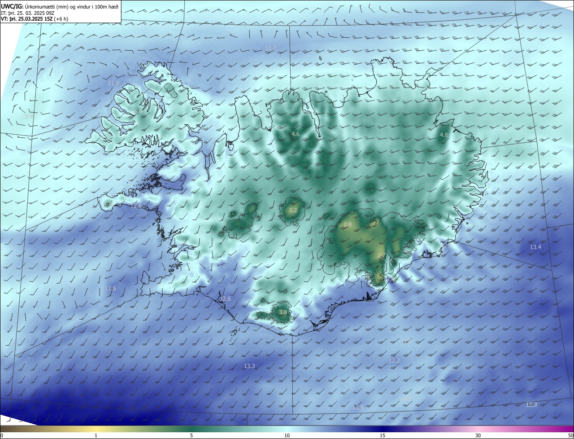Click the 12.3 value in the bottom corner

pyautogui.click(x=531, y=404)
